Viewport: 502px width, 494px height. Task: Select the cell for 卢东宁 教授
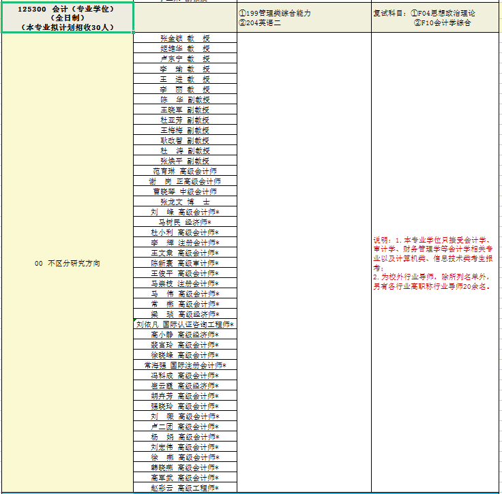185,59
